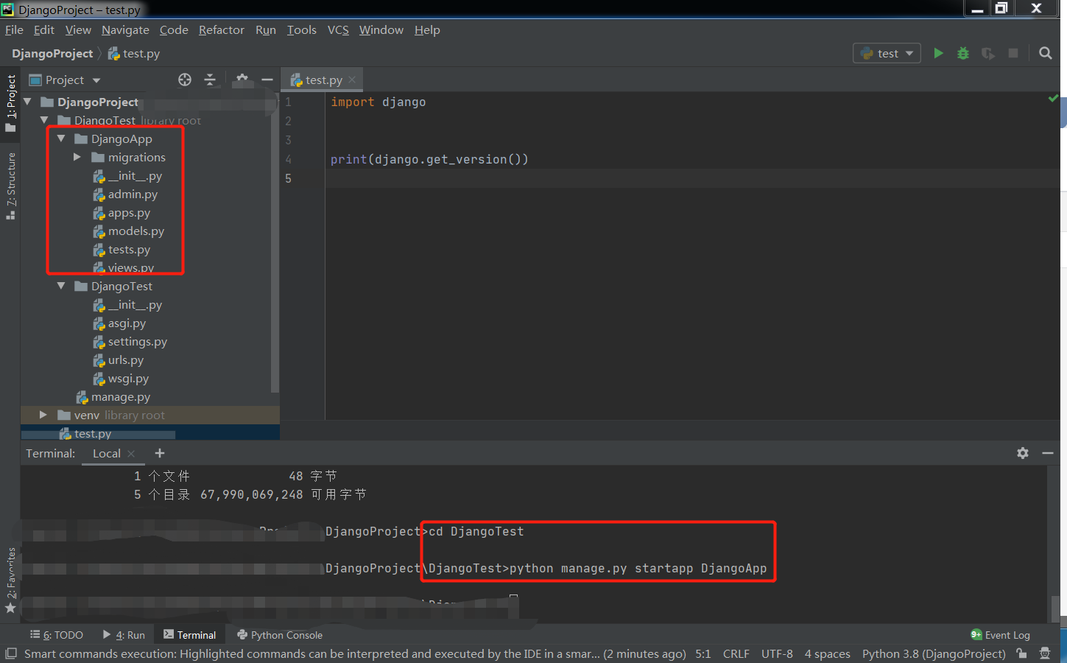Collapse the DjangoApp folder
Screen dimensions: 1067x663
point(61,138)
